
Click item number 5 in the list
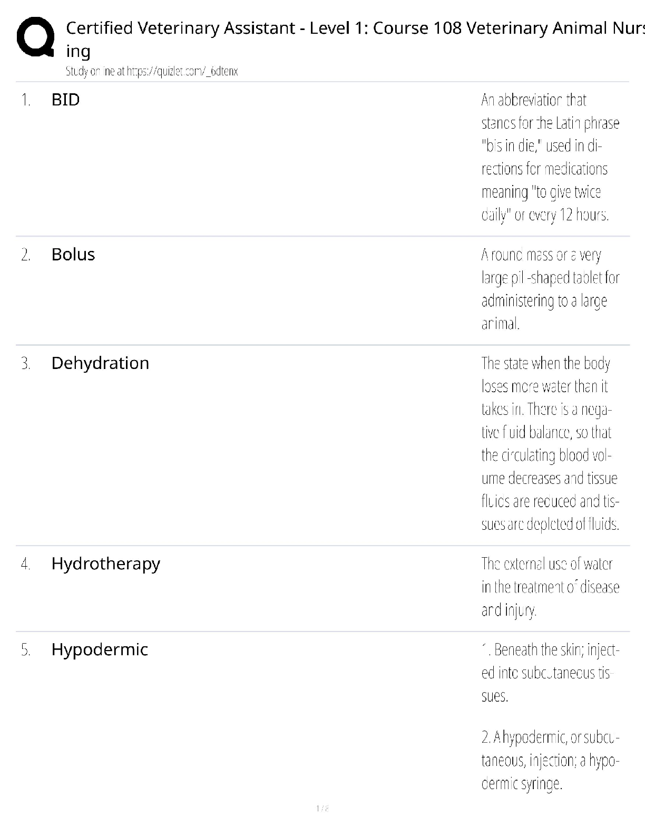point(26,650)
